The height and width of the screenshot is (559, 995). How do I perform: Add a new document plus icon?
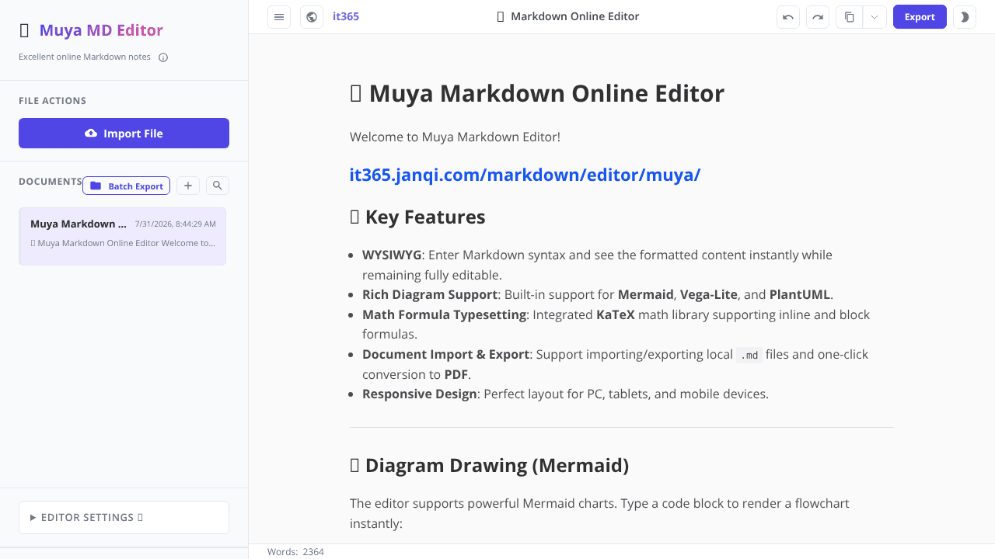tap(188, 186)
